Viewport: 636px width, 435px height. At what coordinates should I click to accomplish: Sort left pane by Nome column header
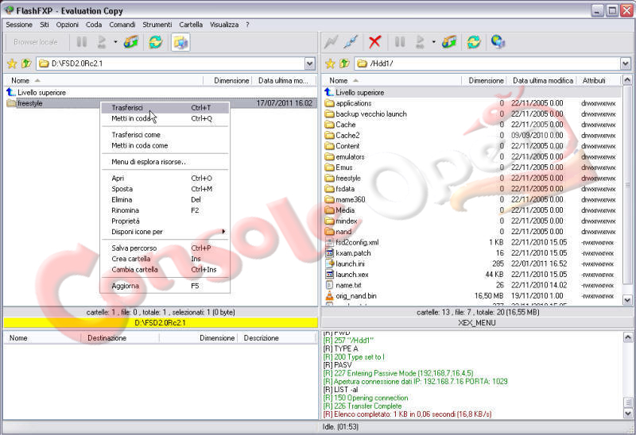(103, 81)
